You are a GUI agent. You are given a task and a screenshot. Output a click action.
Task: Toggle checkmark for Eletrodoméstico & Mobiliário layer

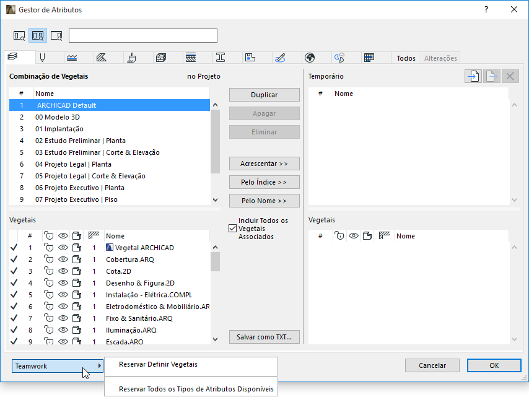click(14, 307)
